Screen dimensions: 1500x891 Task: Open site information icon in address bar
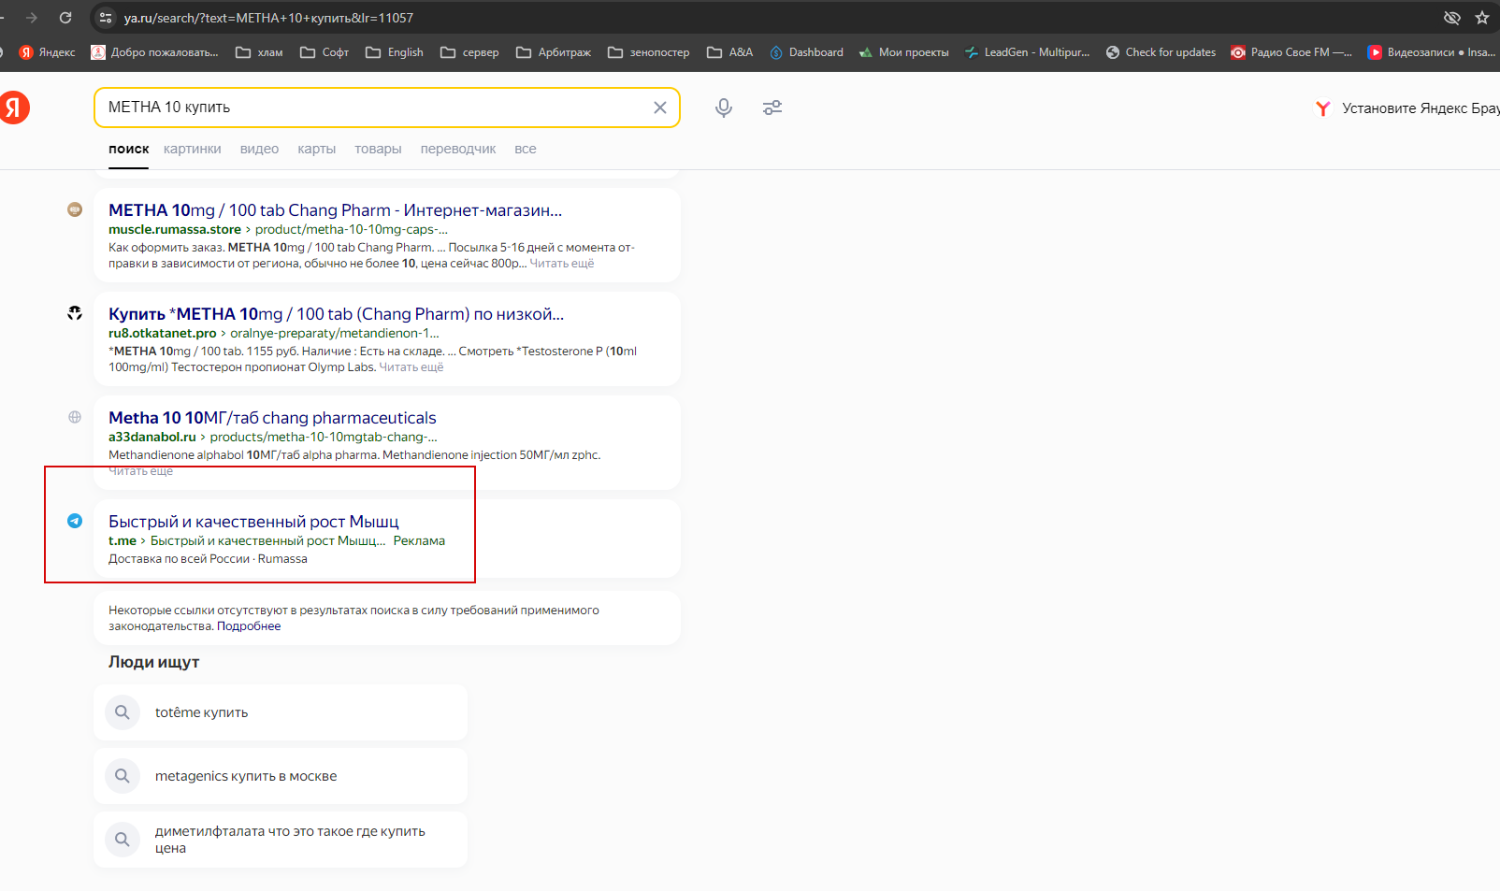(106, 18)
